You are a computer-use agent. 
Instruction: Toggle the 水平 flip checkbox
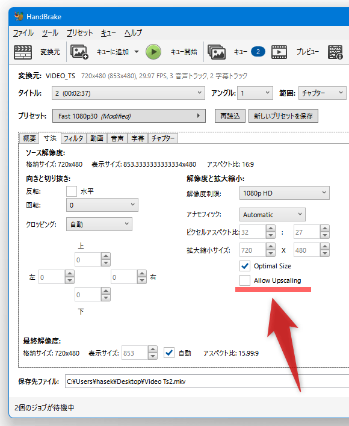(x=72, y=191)
